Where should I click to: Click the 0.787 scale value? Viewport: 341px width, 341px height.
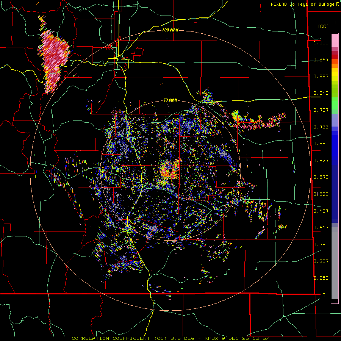click(x=321, y=110)
